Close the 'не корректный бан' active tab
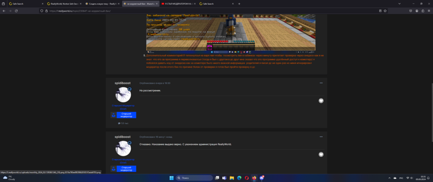This screenshot has height=182, width=433. 157,4
